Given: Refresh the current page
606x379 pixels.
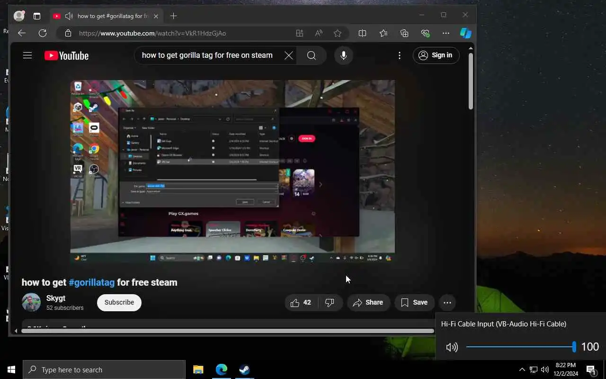Looking at the screenshot, I should (43, 33).
